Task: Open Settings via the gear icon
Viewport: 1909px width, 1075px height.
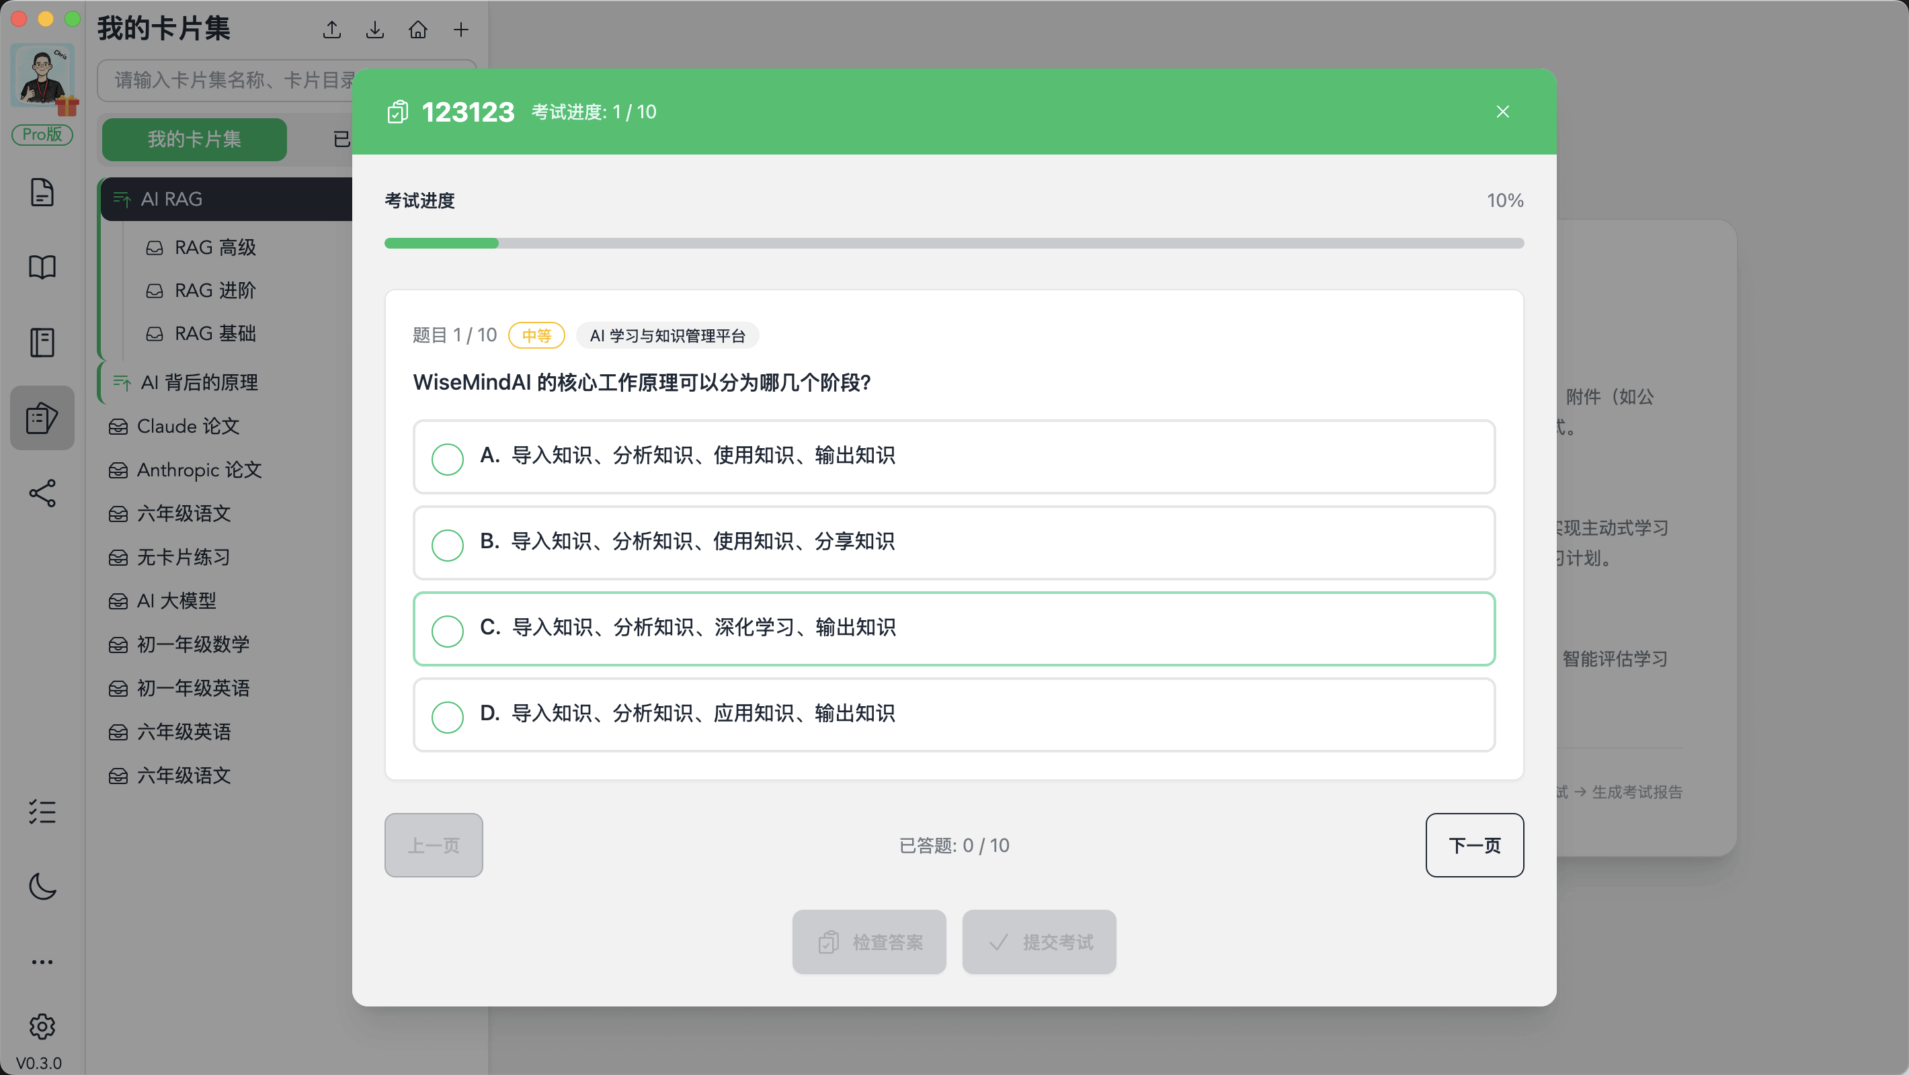Action: coord(42,1027)
